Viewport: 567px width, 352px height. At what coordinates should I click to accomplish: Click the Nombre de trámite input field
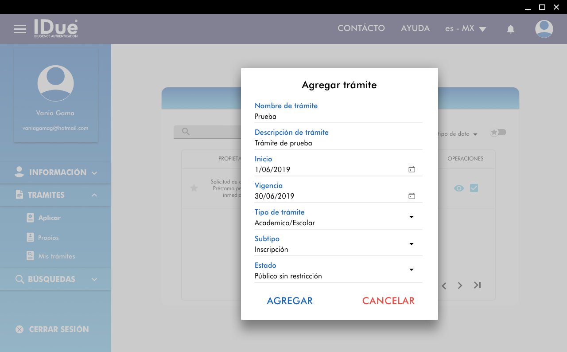click(338, 117)
